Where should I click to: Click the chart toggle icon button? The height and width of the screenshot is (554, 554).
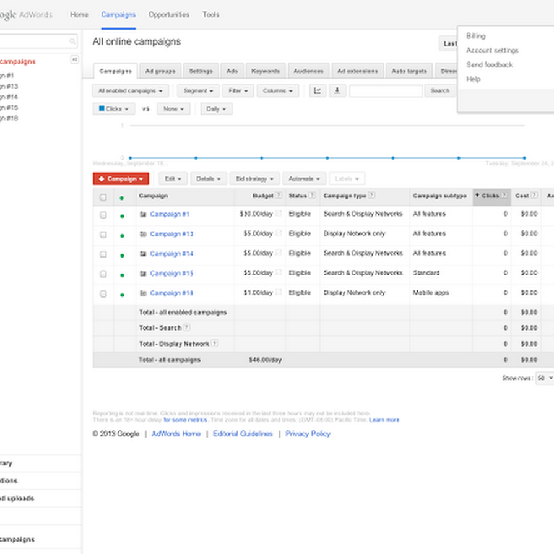pyautogui.click(x=318, y=91)
